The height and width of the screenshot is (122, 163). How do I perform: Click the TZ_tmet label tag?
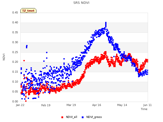[x=28, y=11]
